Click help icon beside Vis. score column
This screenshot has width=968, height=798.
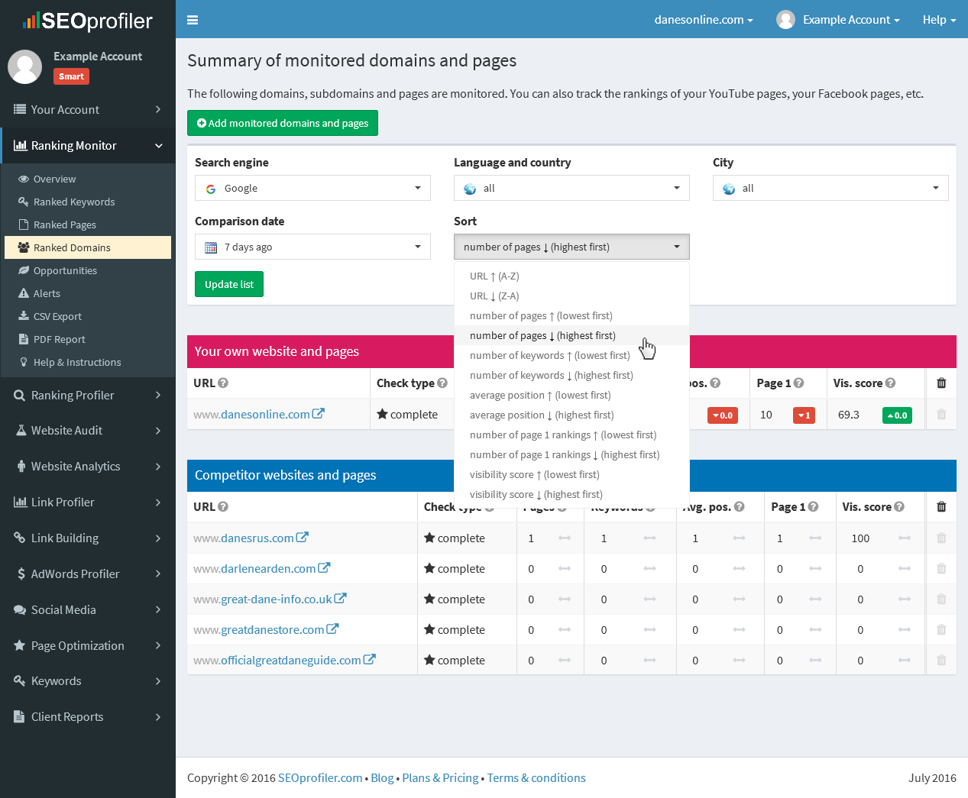click(x=891, y=383)
